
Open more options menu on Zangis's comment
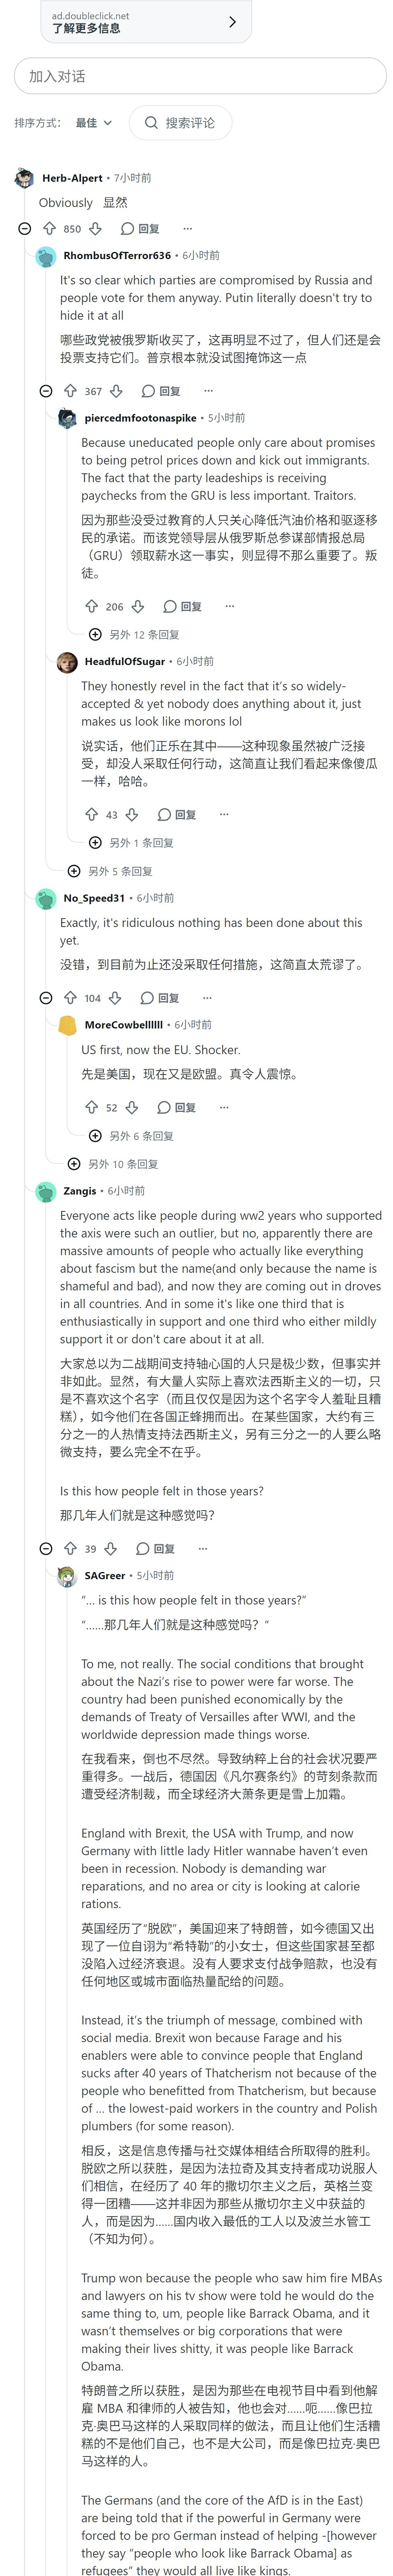tap(202, 1549)
